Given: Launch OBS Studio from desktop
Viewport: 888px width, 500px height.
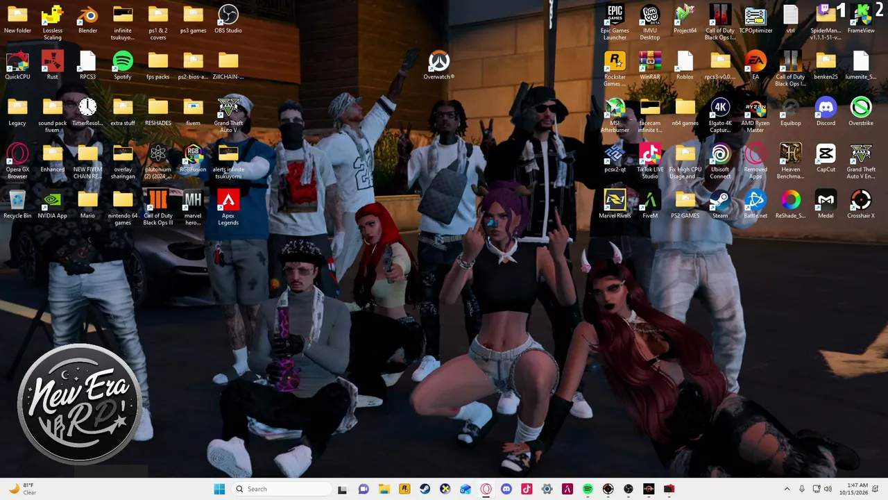Looking at the screenshot, I should click(x=228, y=19).
